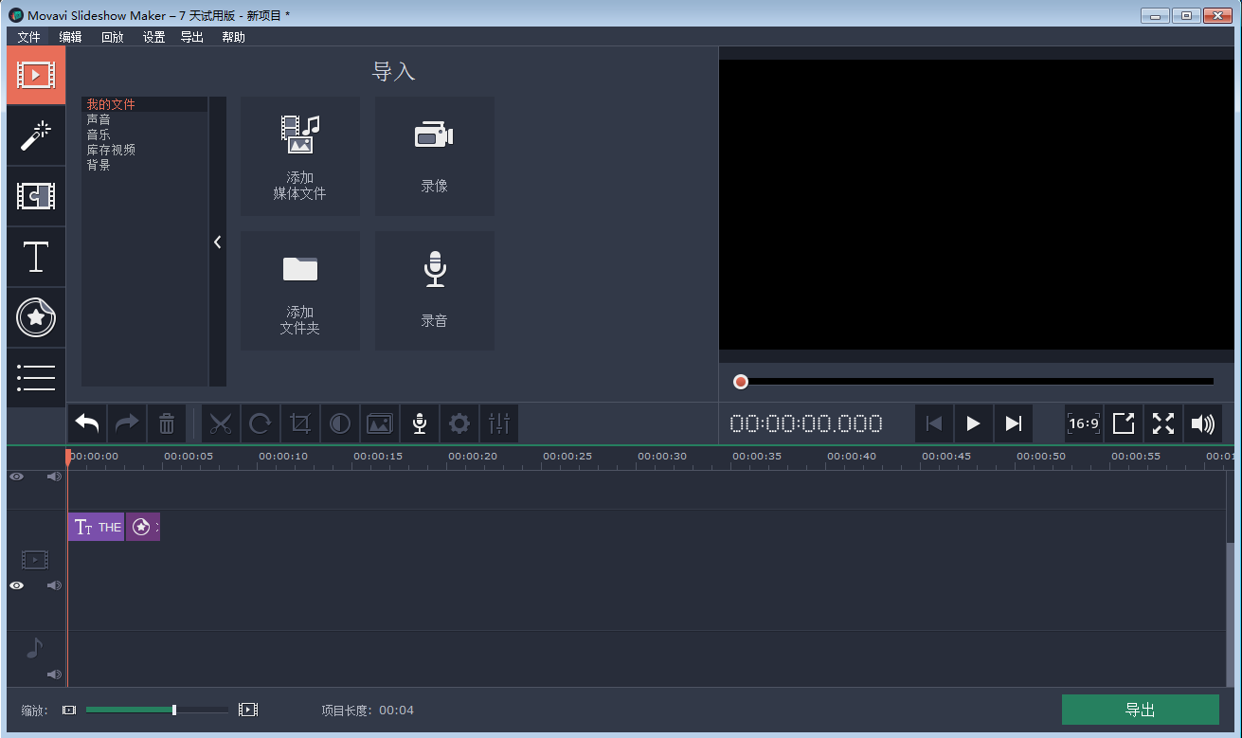Click the Play button
This screenshot has height=738, width=1242.
(974, 423)
